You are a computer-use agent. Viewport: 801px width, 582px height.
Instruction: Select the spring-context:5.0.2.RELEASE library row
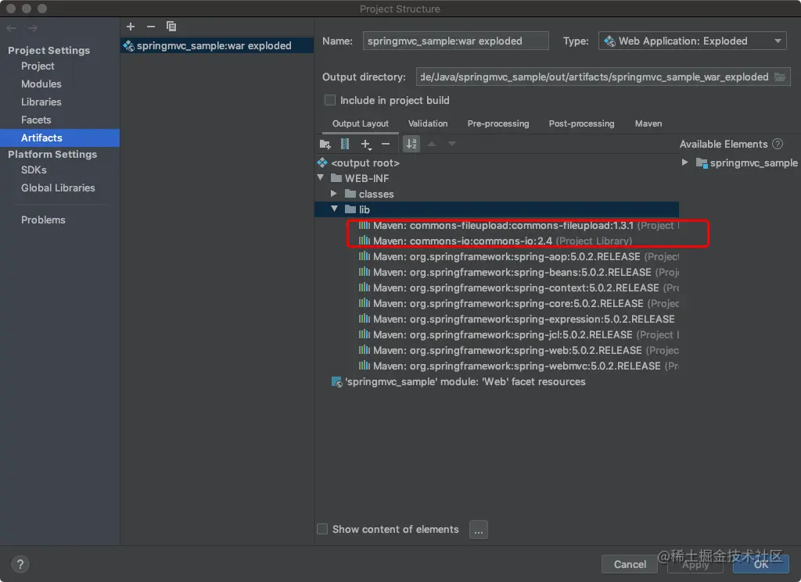[x=519, y=288]
